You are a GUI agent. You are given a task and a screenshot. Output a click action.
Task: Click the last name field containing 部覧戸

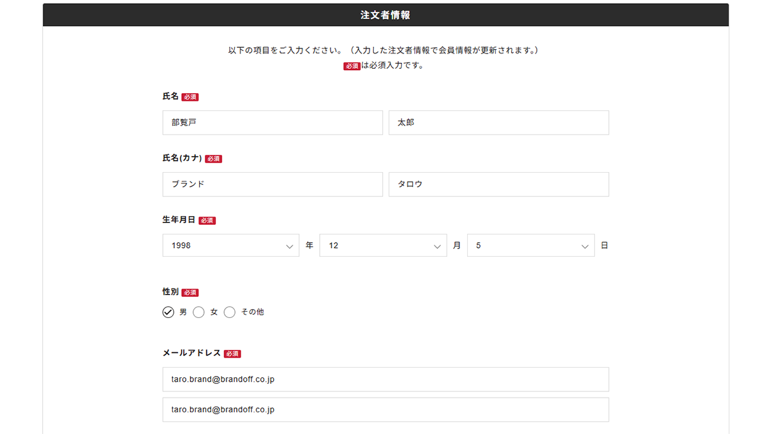(x=272, y=122)
